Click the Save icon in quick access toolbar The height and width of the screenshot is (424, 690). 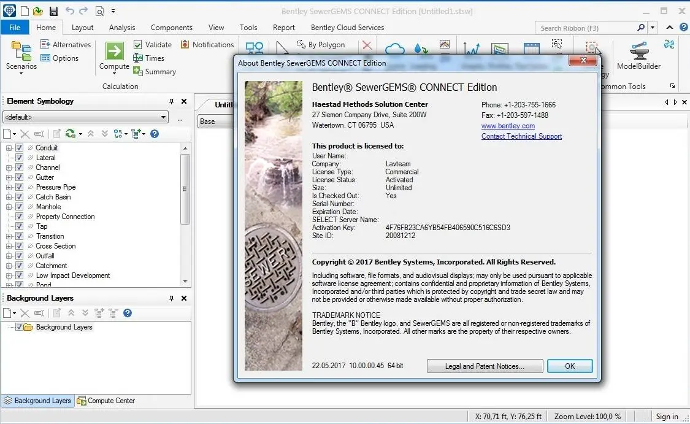coord(53,11)
